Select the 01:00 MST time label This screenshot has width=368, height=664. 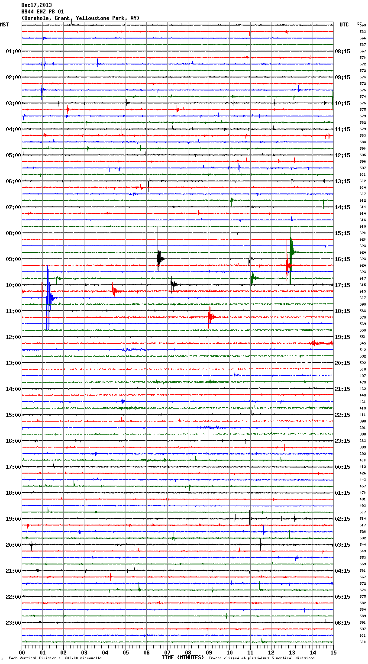pyautogui.click(x=13, y=52)
